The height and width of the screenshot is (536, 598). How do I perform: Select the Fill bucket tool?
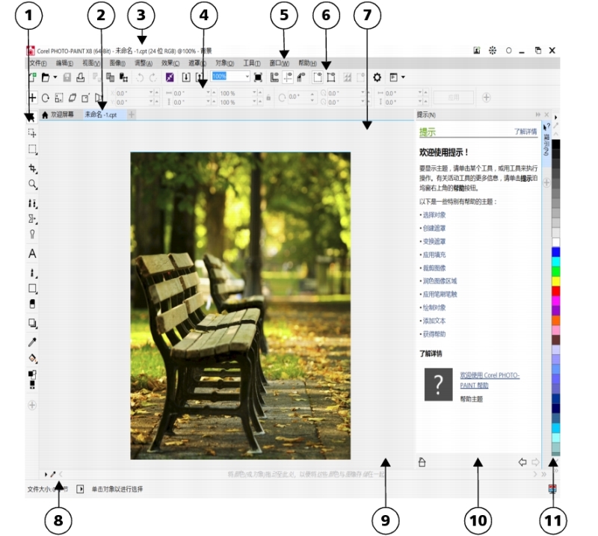[32, 357]
